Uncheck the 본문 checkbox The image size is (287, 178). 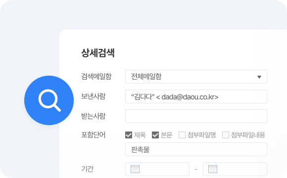155,135
